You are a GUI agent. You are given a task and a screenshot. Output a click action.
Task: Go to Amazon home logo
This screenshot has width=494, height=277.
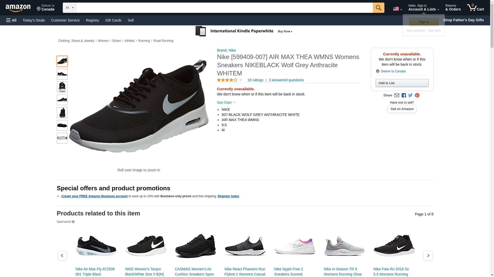coord(18,8)
